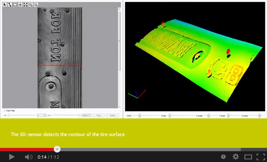Click the X-Scale slider handle
Viewport: 267px width, 162px height.
pyautogui.click(x=209, y=115)
